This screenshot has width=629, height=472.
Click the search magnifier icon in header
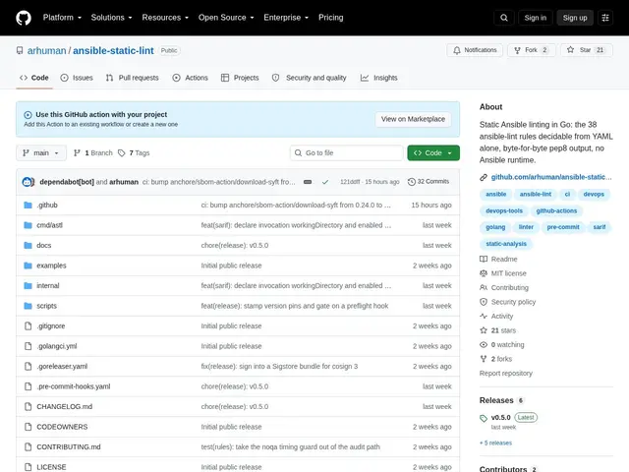coord(504,18)
